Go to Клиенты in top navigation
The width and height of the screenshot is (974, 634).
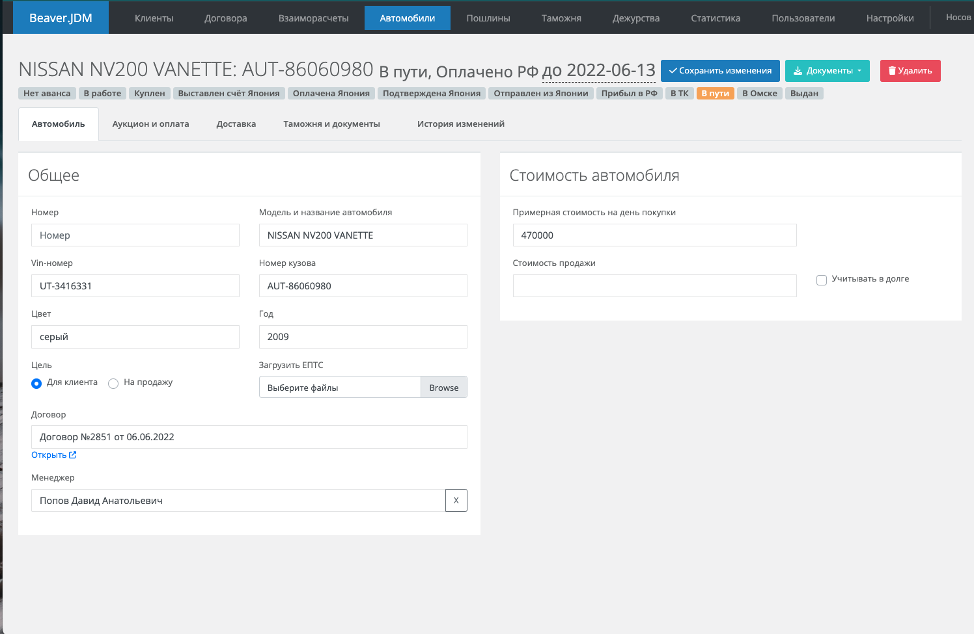pos(154,18)
